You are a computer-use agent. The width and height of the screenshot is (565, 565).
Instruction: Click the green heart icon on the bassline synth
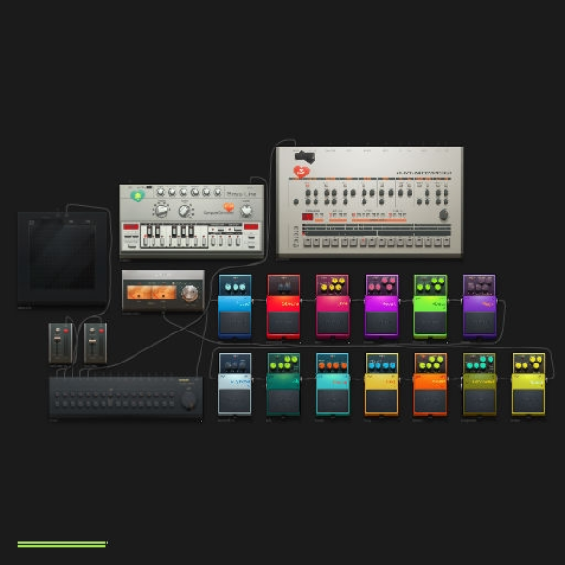coord(137,196)
